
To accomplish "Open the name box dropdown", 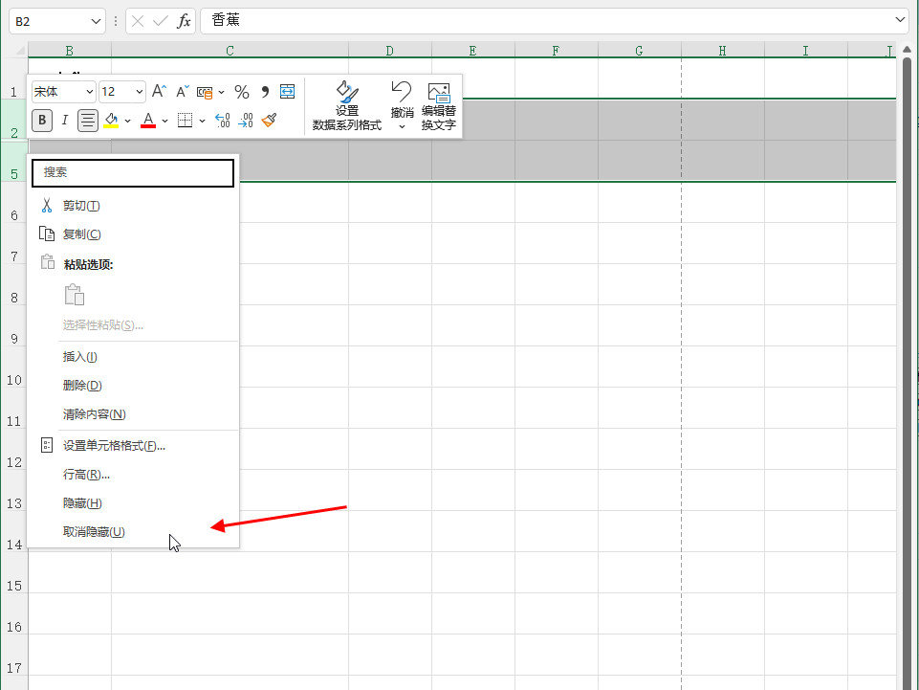I will click(x=97, y=22).
